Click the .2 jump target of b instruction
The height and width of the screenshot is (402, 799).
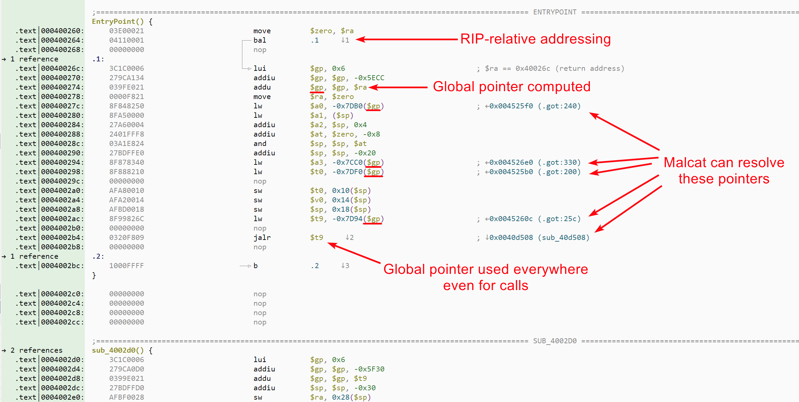click(315, 266)
